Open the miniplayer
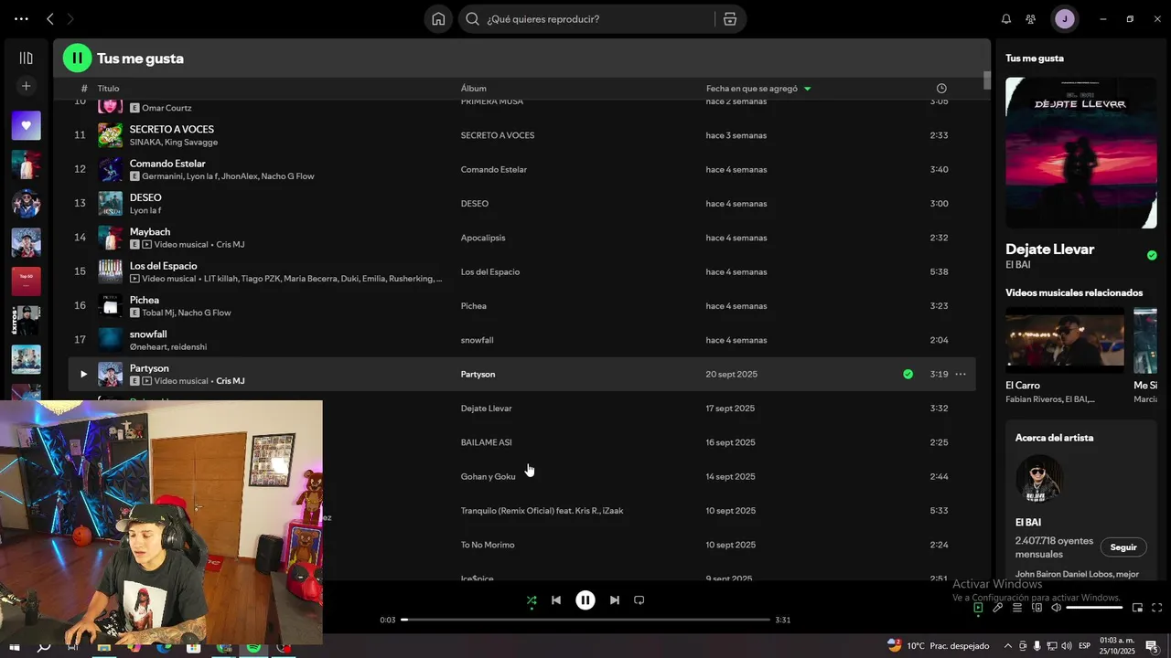The height and width of the screenshot is (658, 1171). [1137, 608]
